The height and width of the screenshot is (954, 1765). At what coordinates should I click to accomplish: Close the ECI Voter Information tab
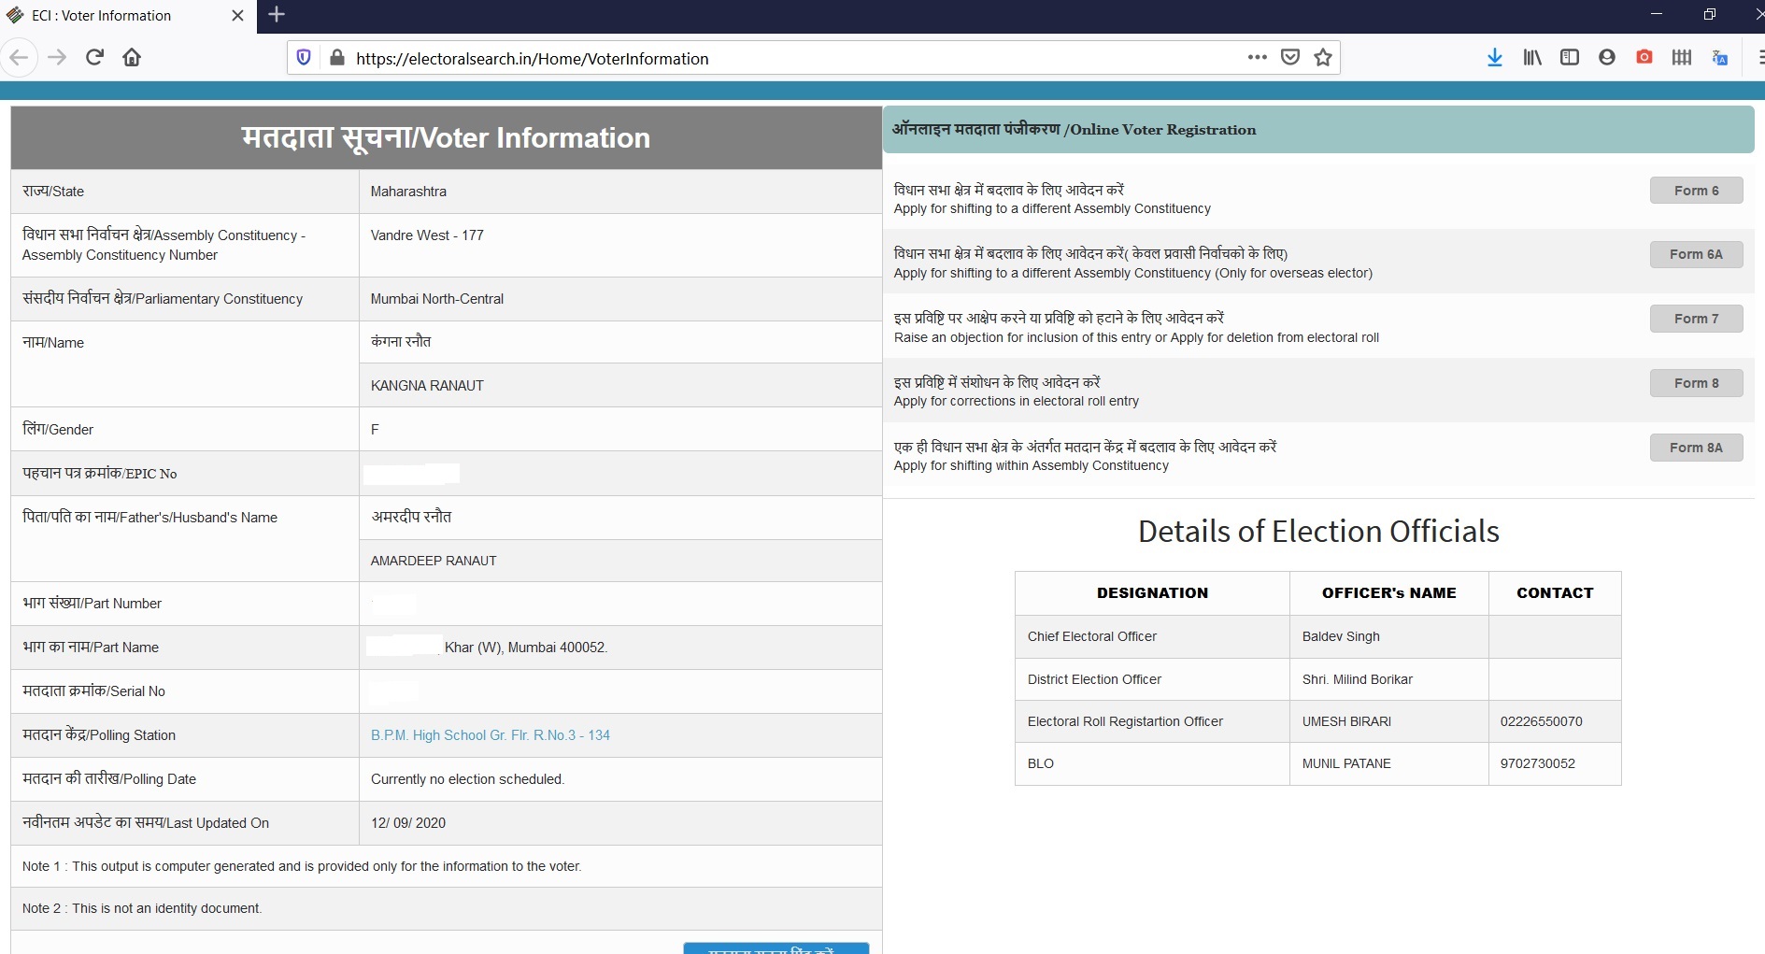click(x=237, y=16)
